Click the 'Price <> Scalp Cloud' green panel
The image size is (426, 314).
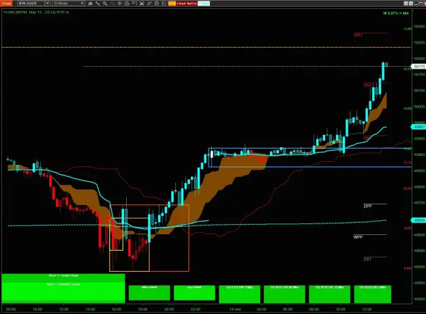[63, 278]
